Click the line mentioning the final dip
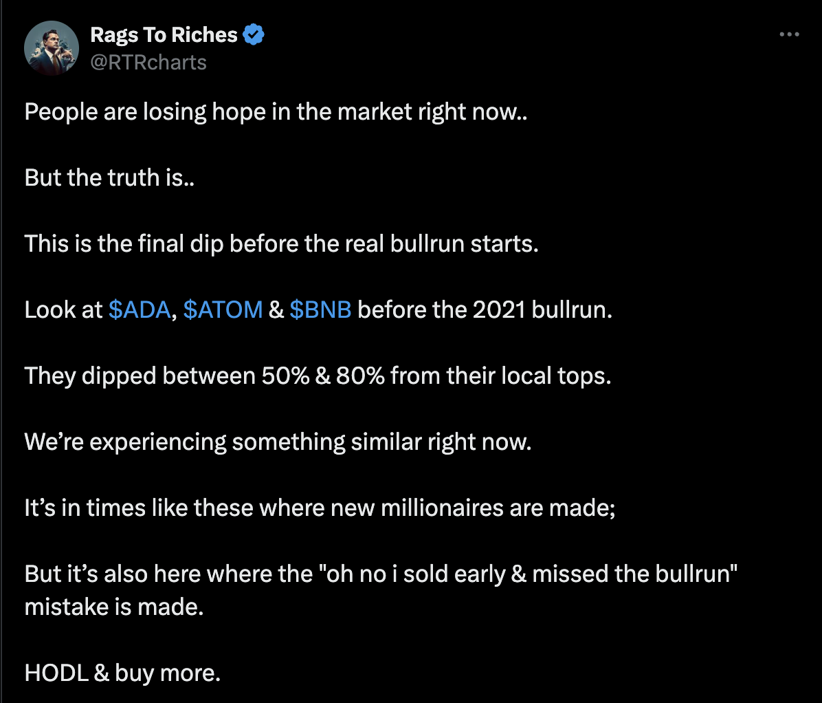Viewport: 822px width, 703px height. 282,244
